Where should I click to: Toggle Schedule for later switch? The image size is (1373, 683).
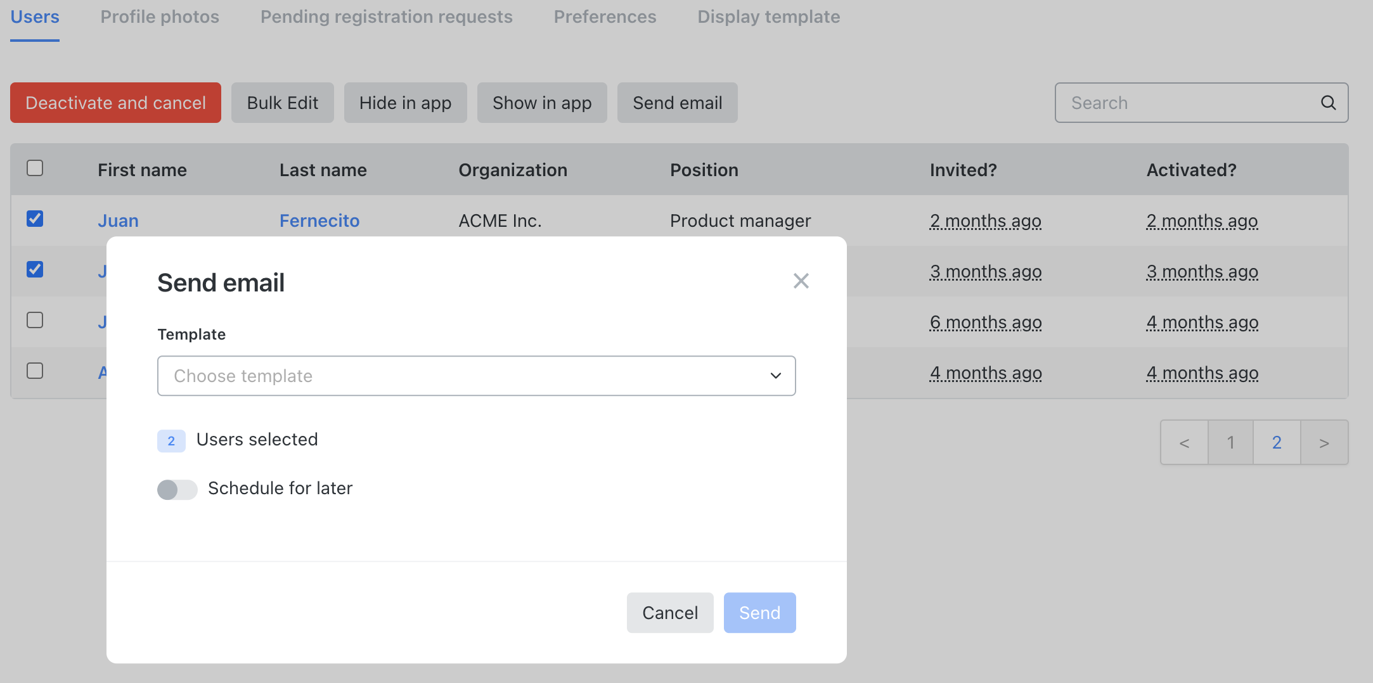pyautogui.click(x=177, y=489)
